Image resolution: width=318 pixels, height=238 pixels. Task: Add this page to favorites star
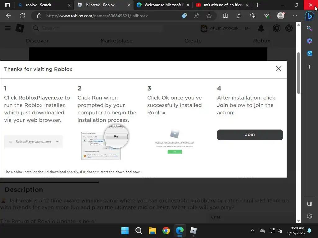pos(209,16)
